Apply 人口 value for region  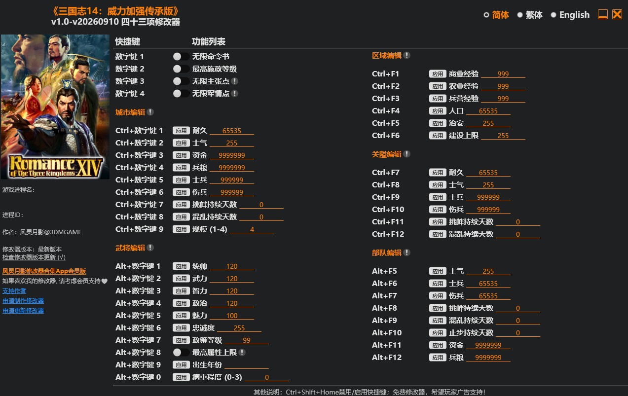coord(438,111)
